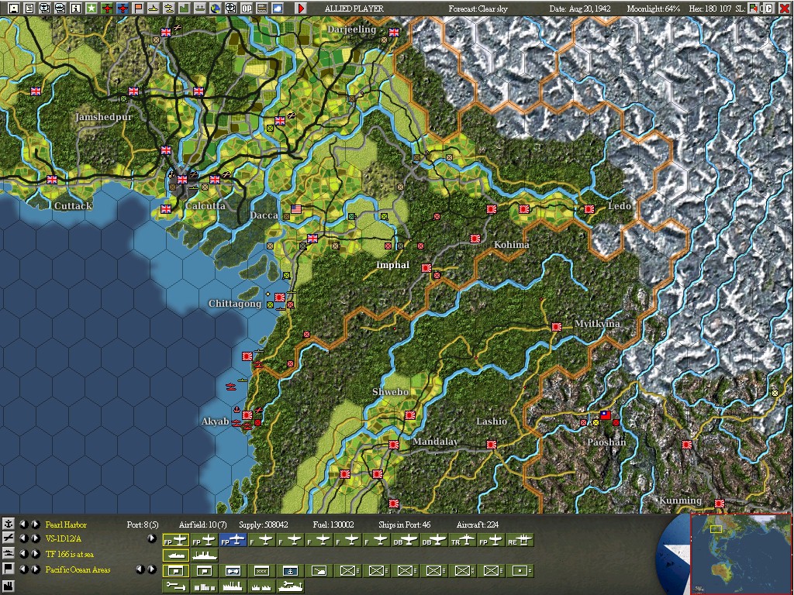Viewport: 794px width, 595px height.
Task: Select the Japanese flag unit at Myitkyina
Action: coord(557,327)
